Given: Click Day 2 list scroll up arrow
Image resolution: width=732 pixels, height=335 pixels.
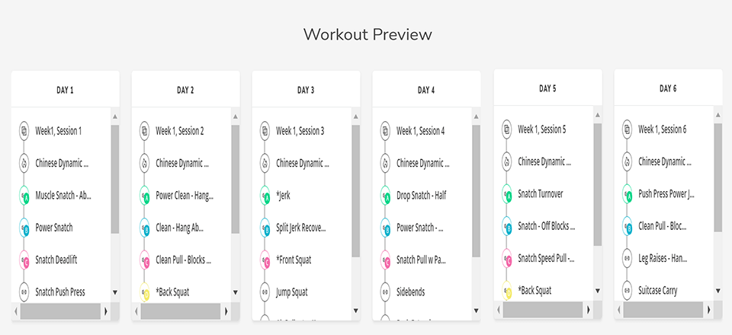Looking at the screenshot, I should point(236,116).
